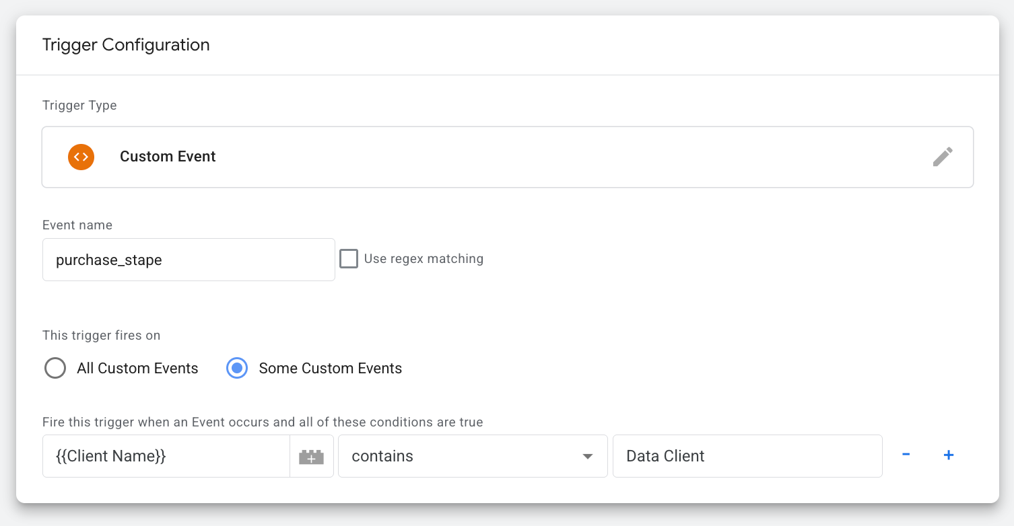1014x526 pixels.
Task: Select the Some Custom Events radio button
Action: coord(237,369)
